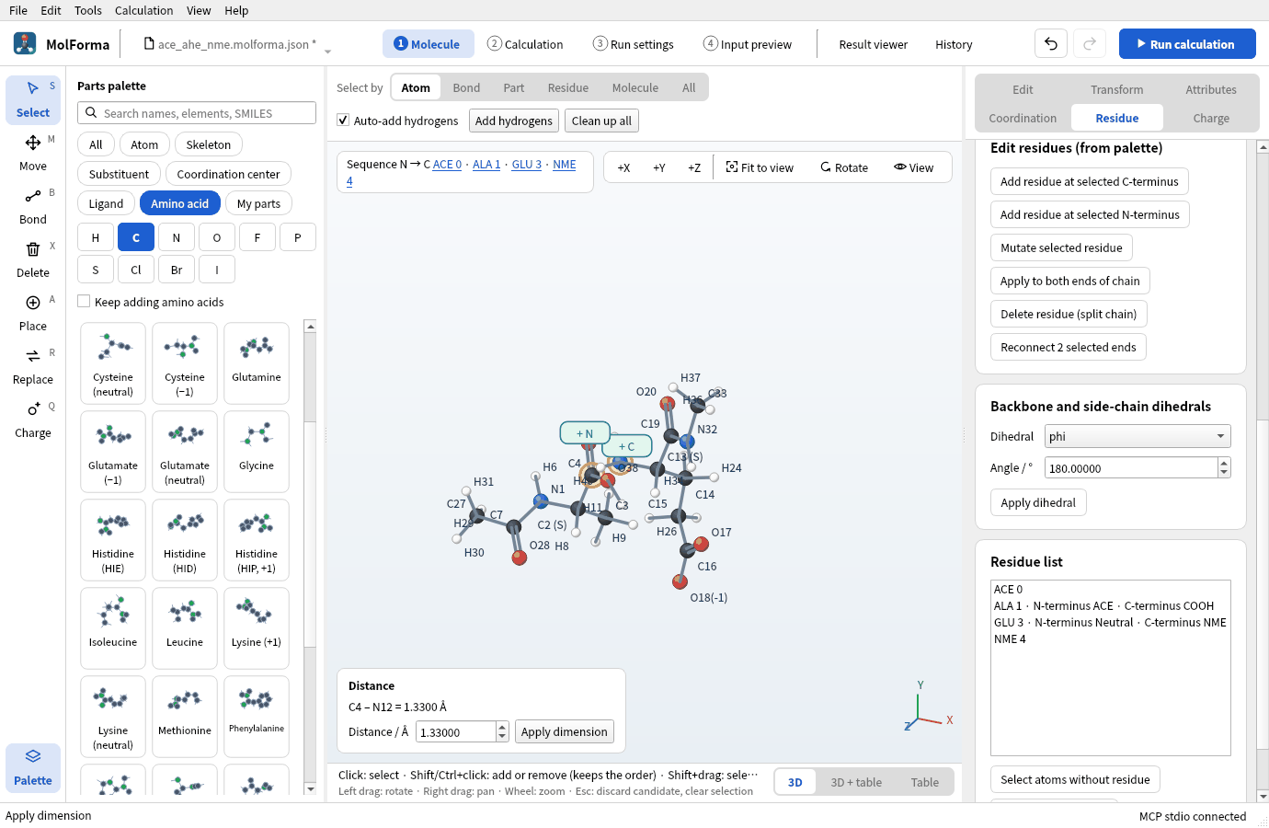Switch view mode to 3D + table
This screenshot has height=828, width=1269.
coord(856,782)
